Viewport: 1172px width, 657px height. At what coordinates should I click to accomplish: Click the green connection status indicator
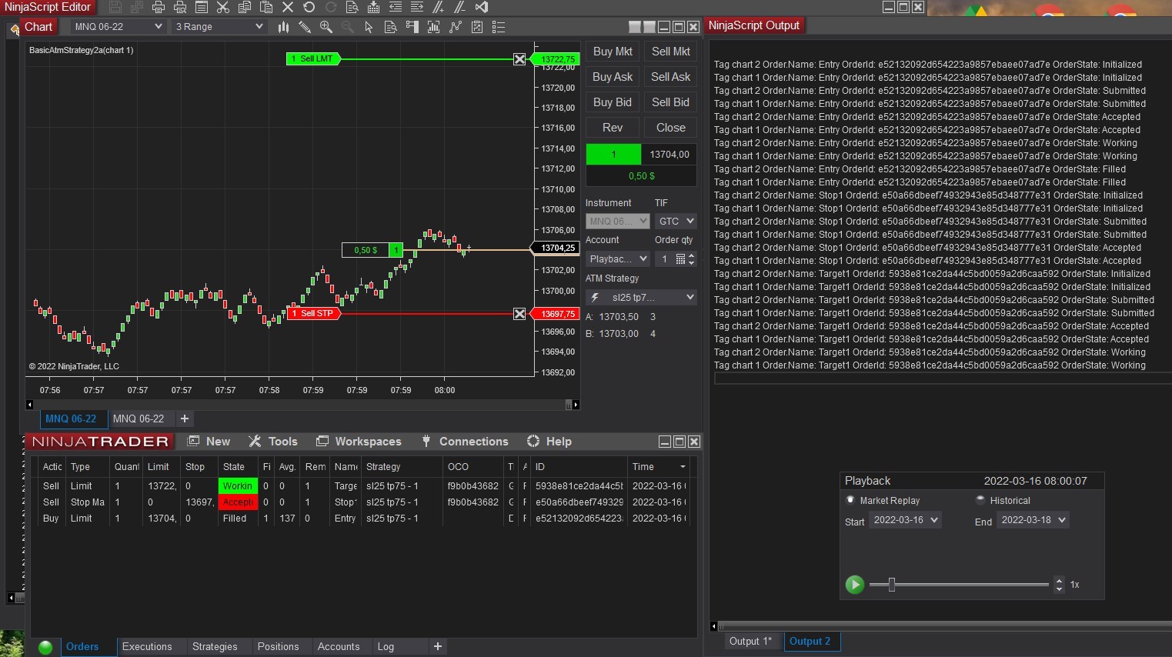[45, 647]
